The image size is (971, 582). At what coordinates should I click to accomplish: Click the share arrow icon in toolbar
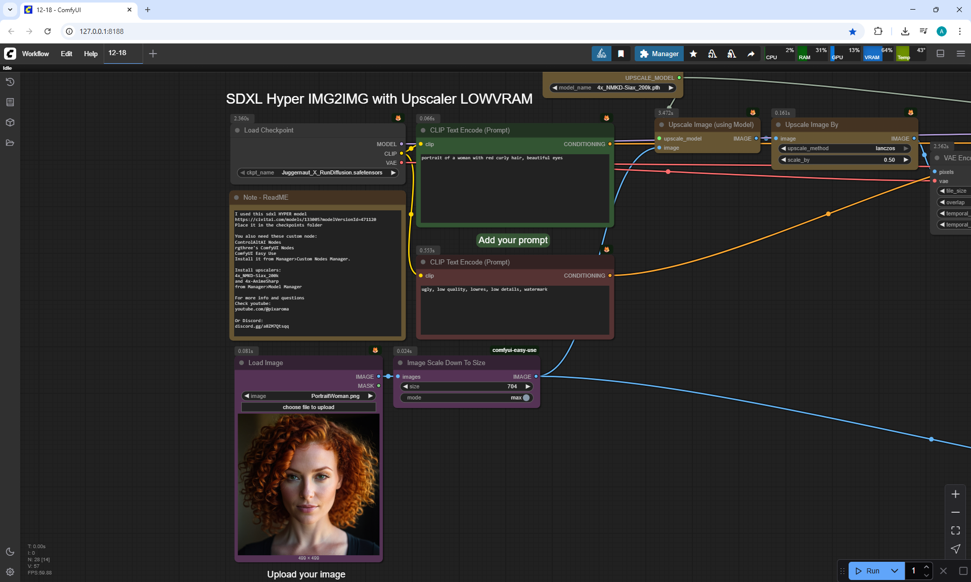click(751, 54)
